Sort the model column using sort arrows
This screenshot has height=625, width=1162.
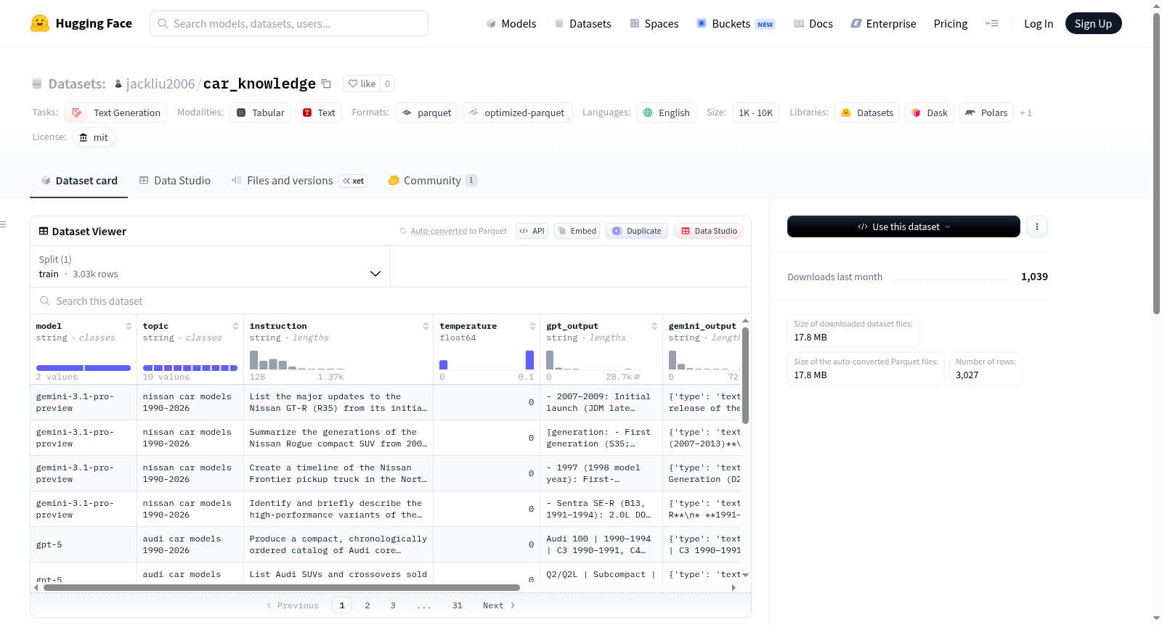click(129, 326)
